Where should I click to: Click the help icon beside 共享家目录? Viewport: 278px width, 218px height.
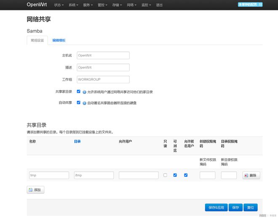[x=84, y=92]
